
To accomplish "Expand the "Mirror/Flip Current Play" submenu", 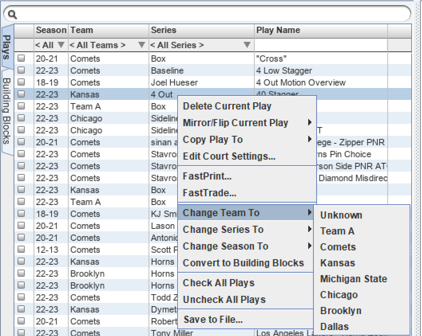I will [236, 123].
